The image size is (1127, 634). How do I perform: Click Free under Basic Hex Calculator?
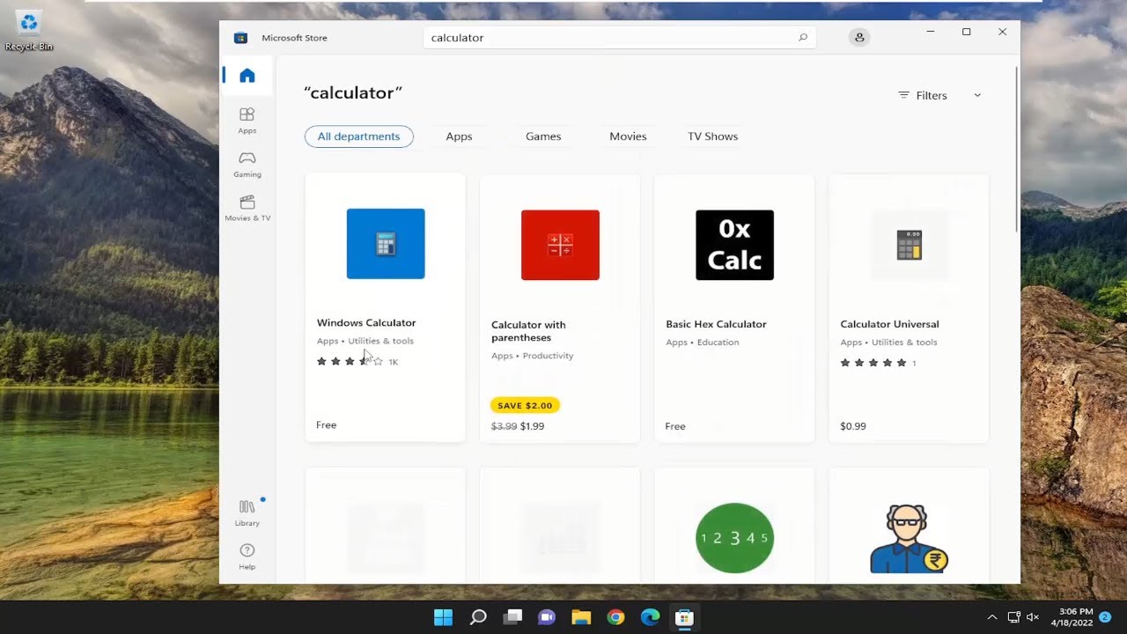click(x=675, y=426)
